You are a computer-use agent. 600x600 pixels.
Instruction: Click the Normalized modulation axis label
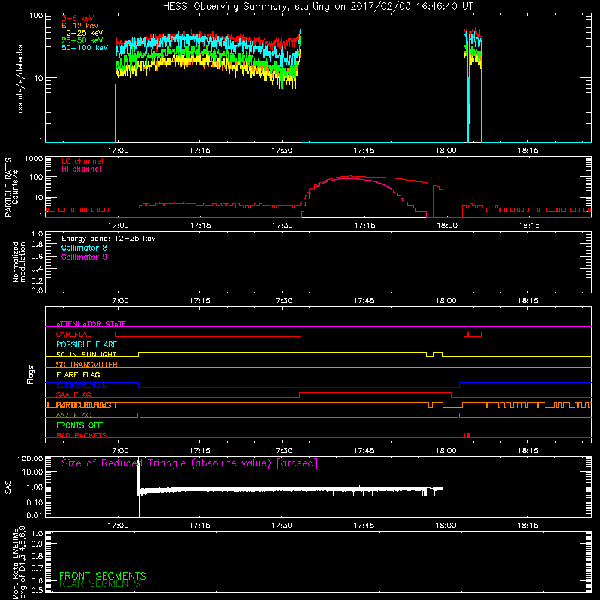pyautogui.click(x=19, y=262)
